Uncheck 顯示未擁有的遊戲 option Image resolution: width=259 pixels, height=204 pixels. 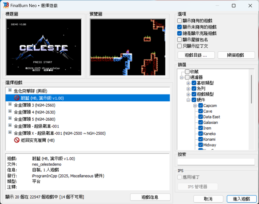pyautogui.click(x=179, y=27)
